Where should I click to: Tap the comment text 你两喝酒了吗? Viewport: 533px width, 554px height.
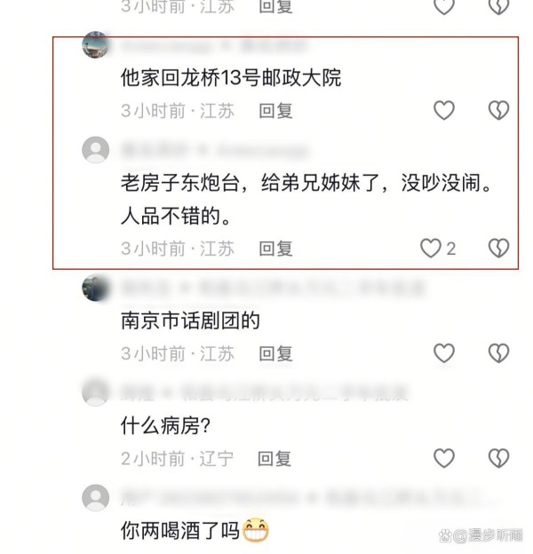(x=180, y=531)
